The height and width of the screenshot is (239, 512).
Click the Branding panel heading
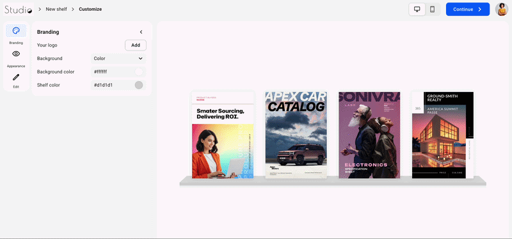[x=48, y=32]
